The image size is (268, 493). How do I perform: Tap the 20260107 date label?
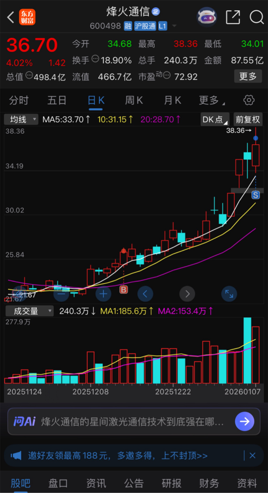tap(243, 392)
